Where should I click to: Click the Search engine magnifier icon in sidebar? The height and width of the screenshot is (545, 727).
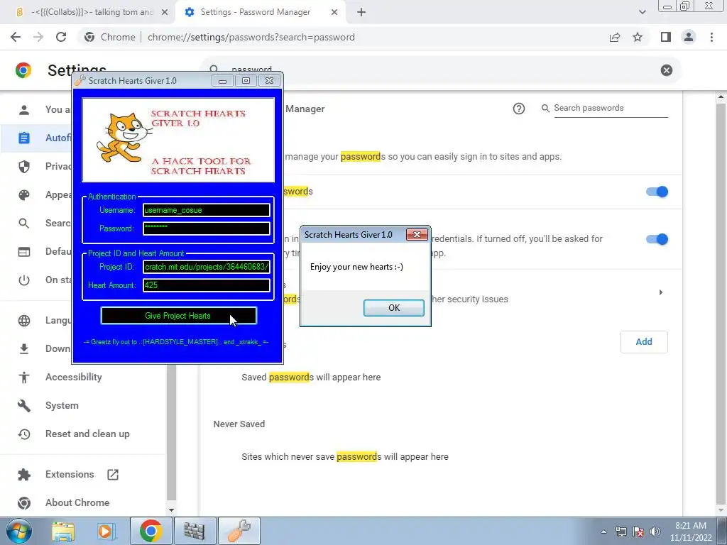(x=24, y=223)
